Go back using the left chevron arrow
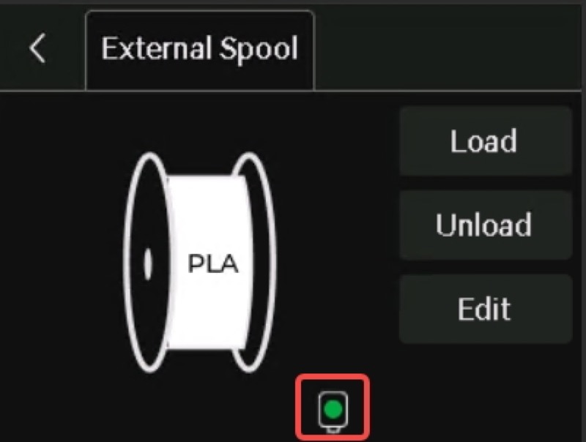Screen dimensions: 586x442 38,48
